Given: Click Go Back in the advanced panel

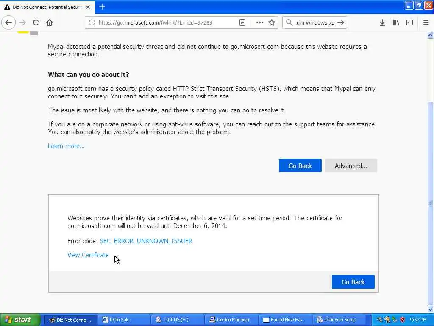Looking at the screenshot, I should point(353,282).
